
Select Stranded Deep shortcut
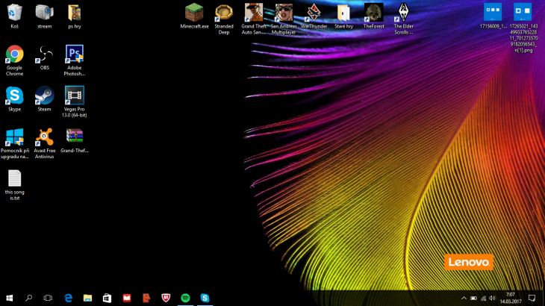point(224,13)
